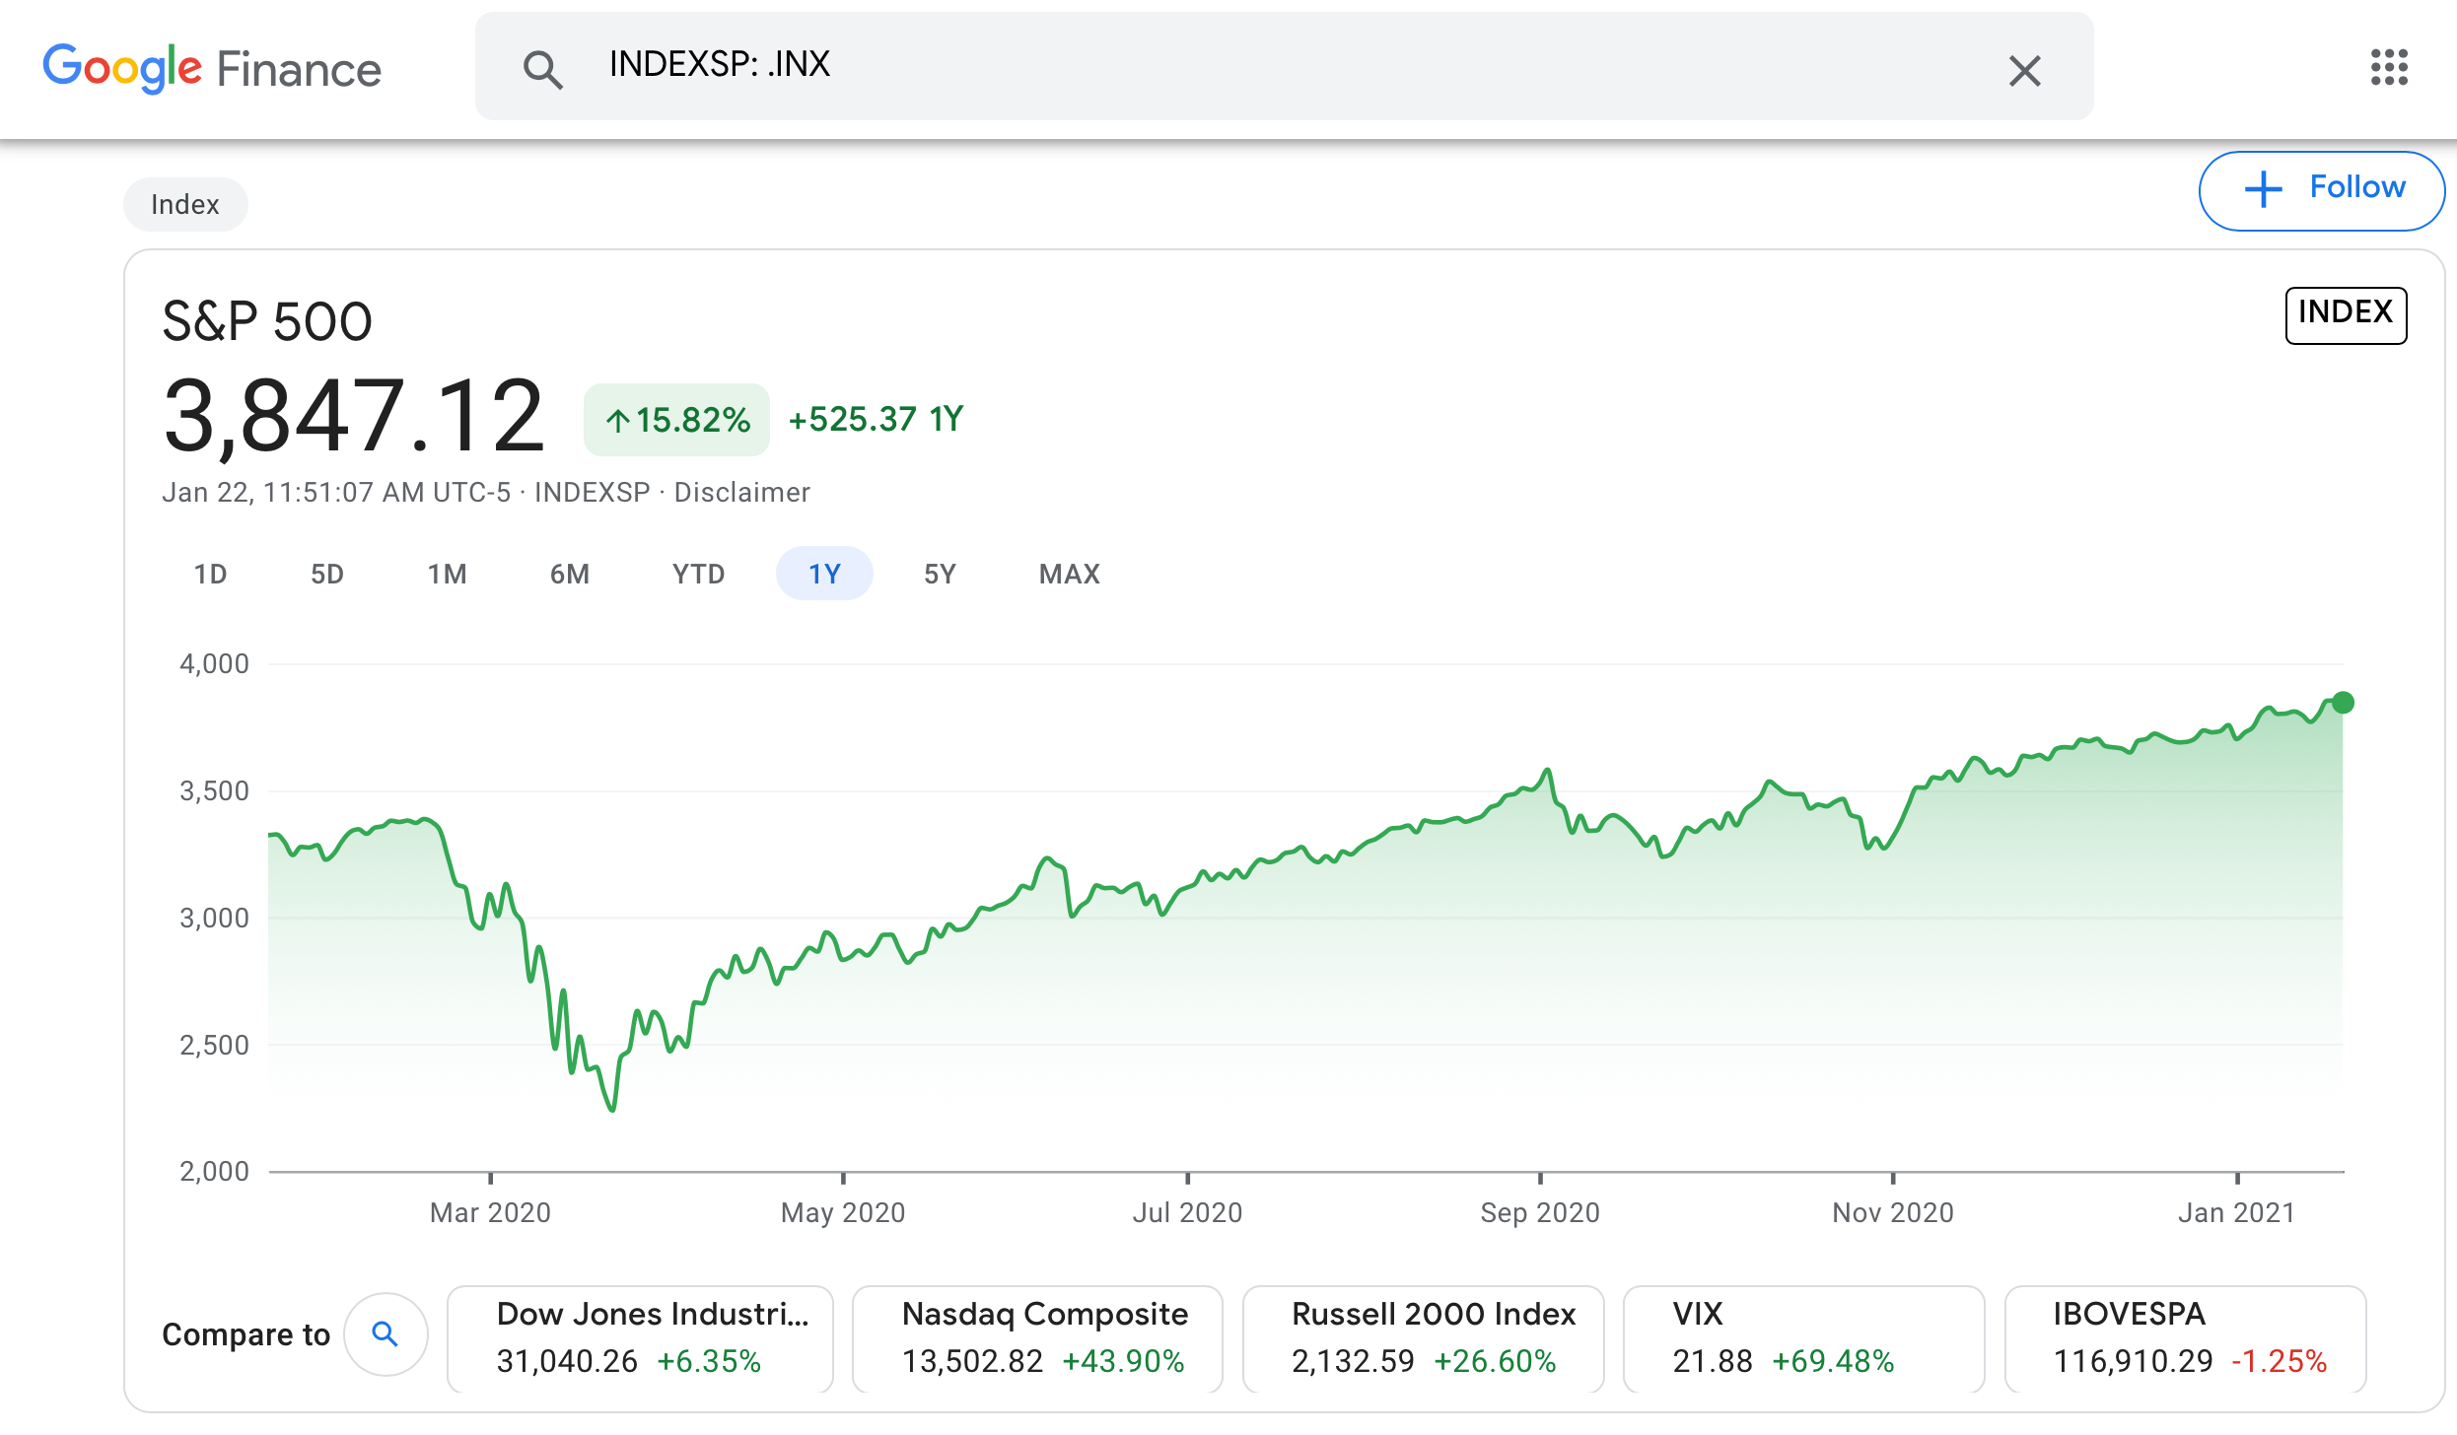This screenshot has width=2457, height=1435.
Task: Open the Google apps grid
Action: (2389, 67)
